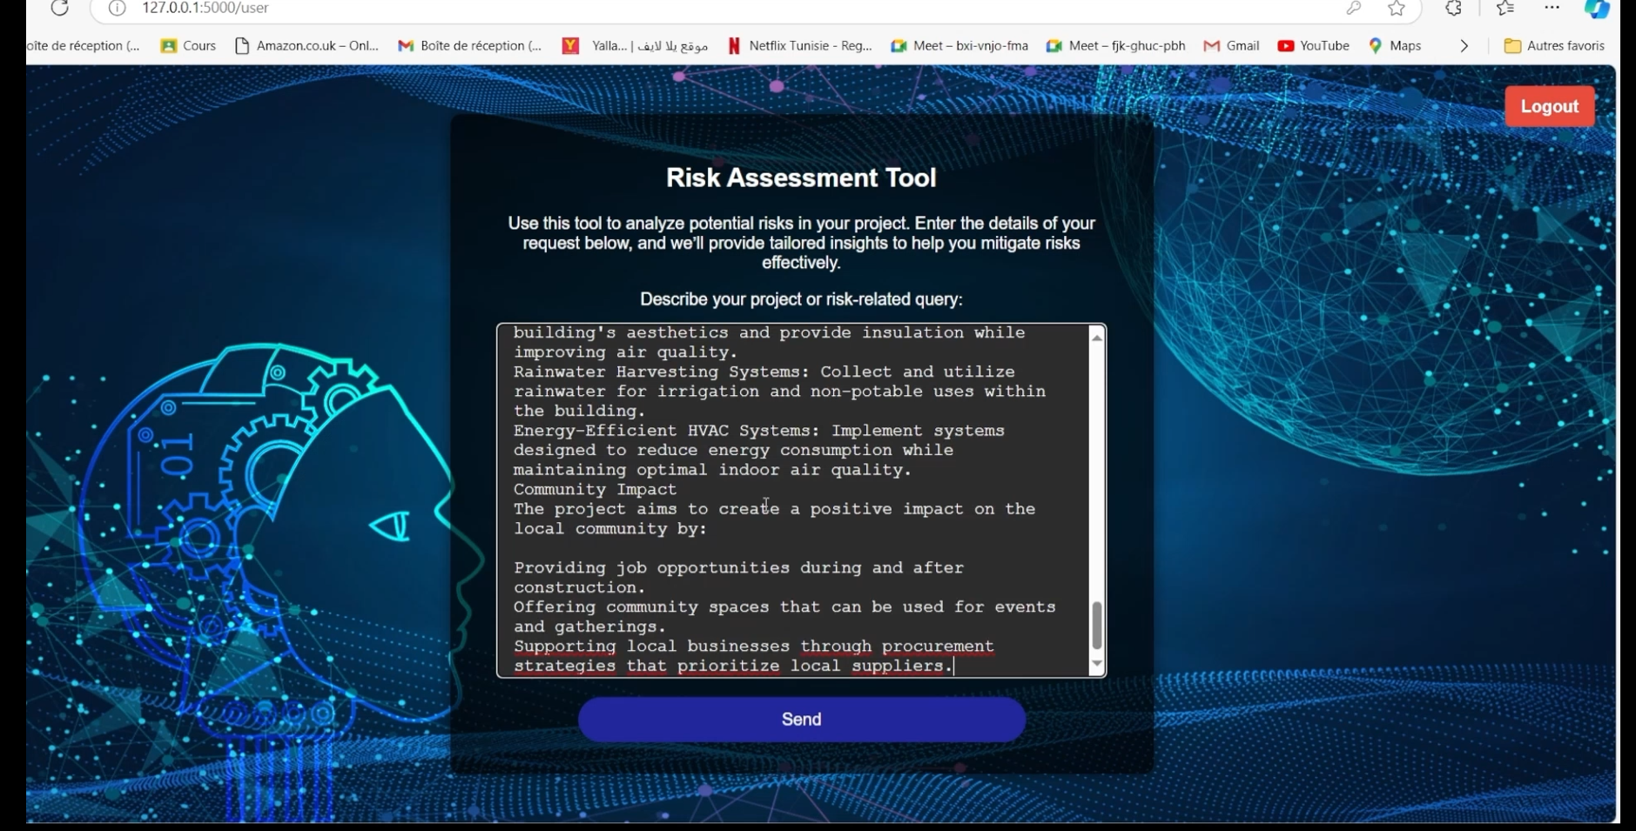Log out using the Logout button
The width and height of the screenshot is (1636, 831).
(x=1549, y=106)
